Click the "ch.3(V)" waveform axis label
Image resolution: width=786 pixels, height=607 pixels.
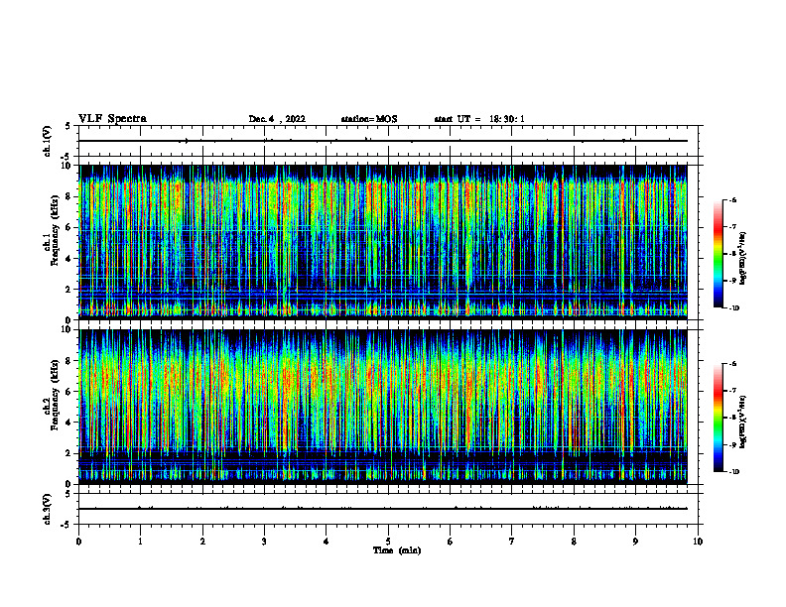click(x=48, y=509)
